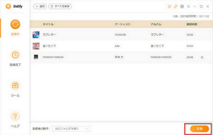Click the ラブレター album cell
213x135 pixels.
point(157,35)
